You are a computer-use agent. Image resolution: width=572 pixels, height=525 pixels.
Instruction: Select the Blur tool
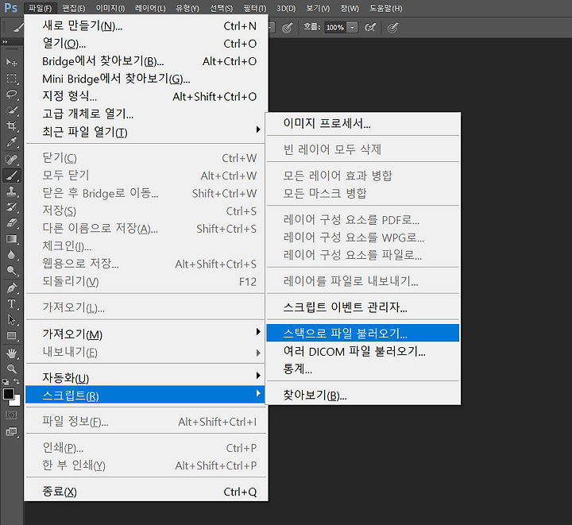pos(11,255)
